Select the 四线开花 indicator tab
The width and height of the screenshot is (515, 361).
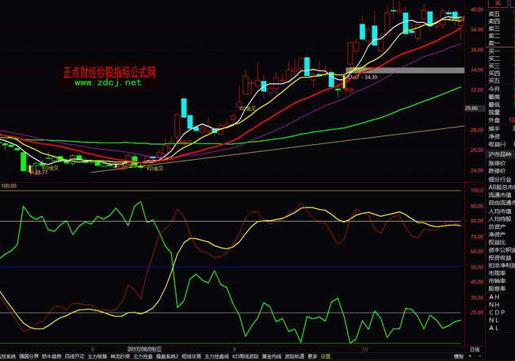pos(75,356)
